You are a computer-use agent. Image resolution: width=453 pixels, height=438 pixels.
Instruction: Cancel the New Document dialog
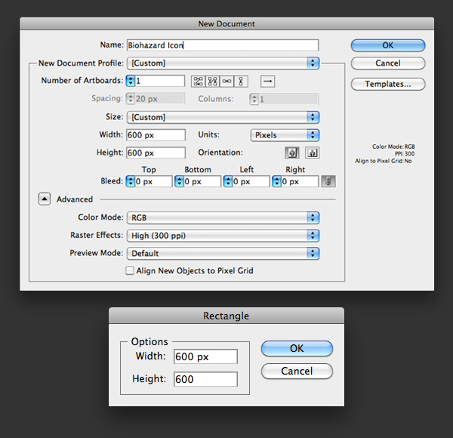tap(388, 63)
